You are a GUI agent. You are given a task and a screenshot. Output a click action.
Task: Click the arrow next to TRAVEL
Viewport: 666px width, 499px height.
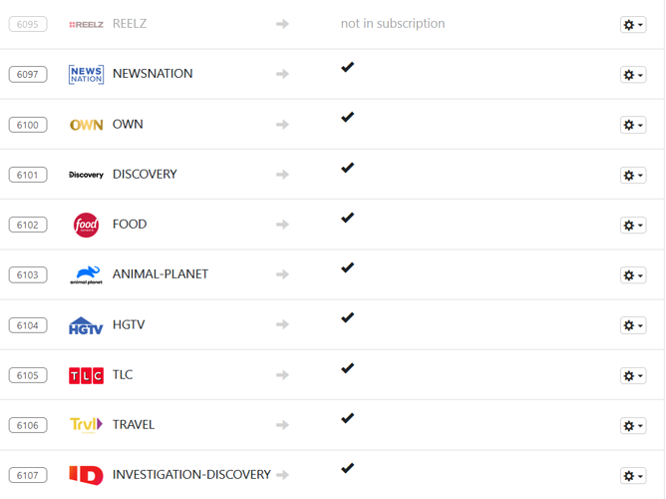click(x=283, y=425)
